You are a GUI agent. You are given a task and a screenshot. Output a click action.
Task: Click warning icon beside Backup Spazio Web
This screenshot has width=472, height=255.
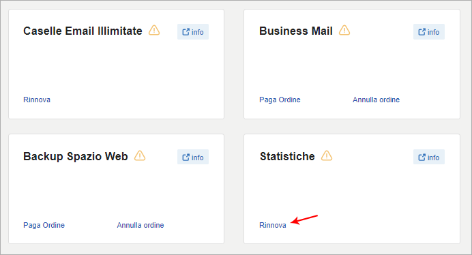140,155
